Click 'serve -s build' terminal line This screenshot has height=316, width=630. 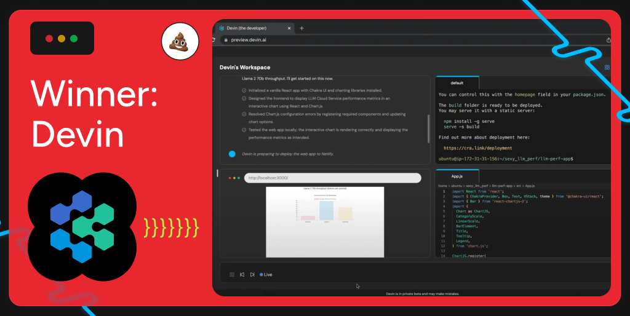(461, 127)
